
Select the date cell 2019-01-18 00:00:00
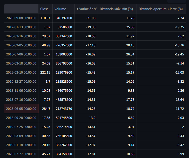coord(21,145)
